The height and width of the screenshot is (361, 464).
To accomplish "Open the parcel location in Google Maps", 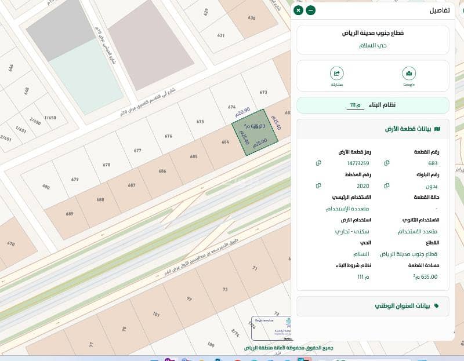I will [409, 74].
